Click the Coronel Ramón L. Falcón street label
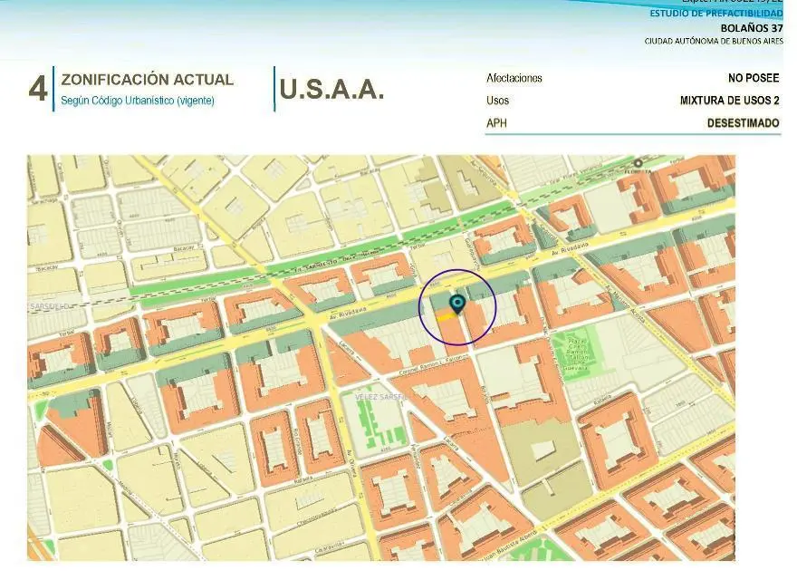797x580 pixels. [433, 364]
